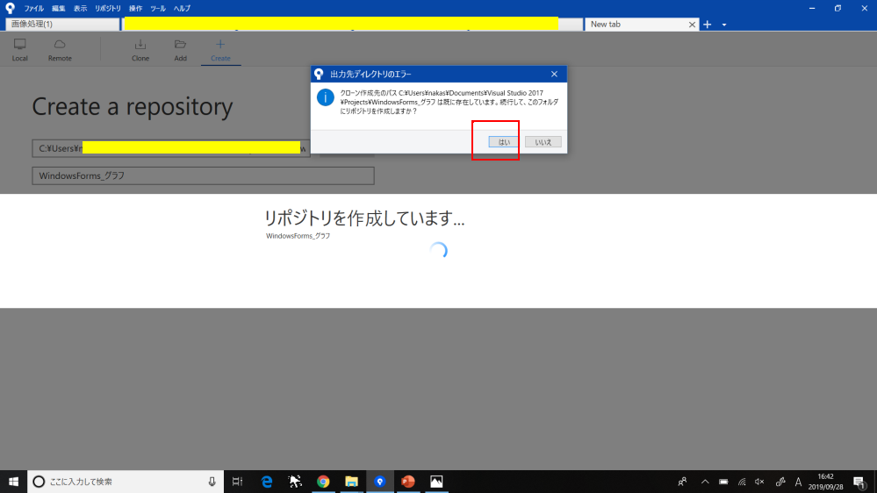This screenshot has height=493, width=877.
Task: Close the 出力先ディレクトリのエラー dialog
Action: [554, 74]
